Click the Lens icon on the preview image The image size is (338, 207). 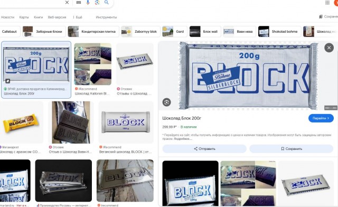[x=167, y=102]
